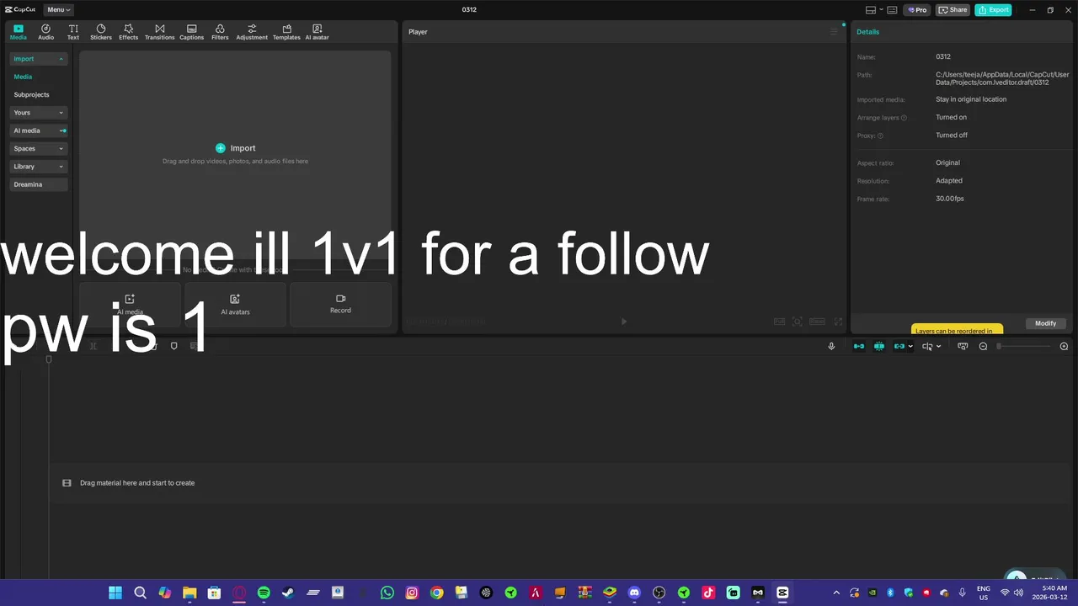Open Discord from the taskbar
This screenshot has height=606, width=1078.
pyautogui.click(x=634, y=593)
